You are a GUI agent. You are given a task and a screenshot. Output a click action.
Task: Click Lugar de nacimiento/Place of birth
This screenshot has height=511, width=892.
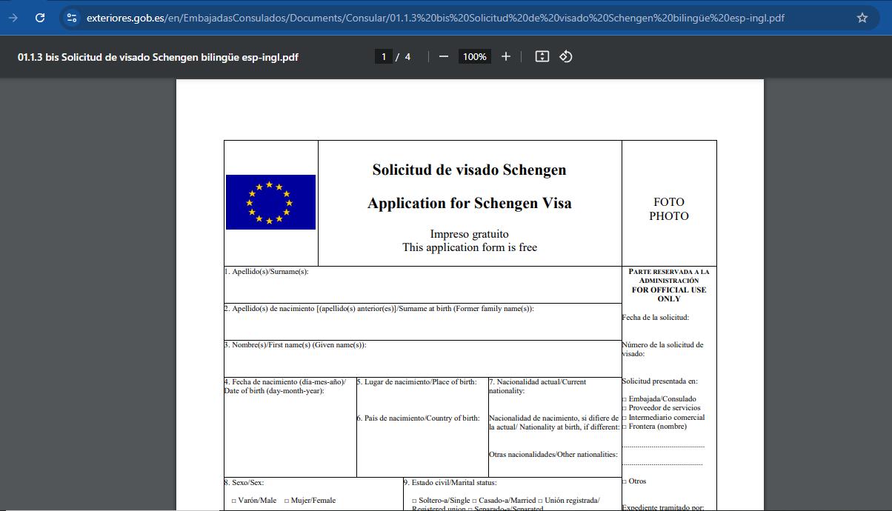[416, 382]
